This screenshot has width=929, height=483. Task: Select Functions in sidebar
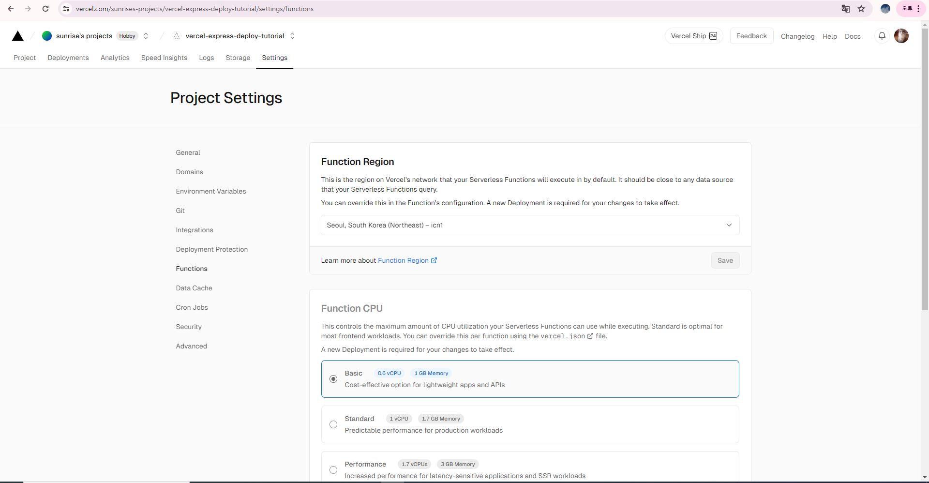pyautogui.click(x=192, y=269)
